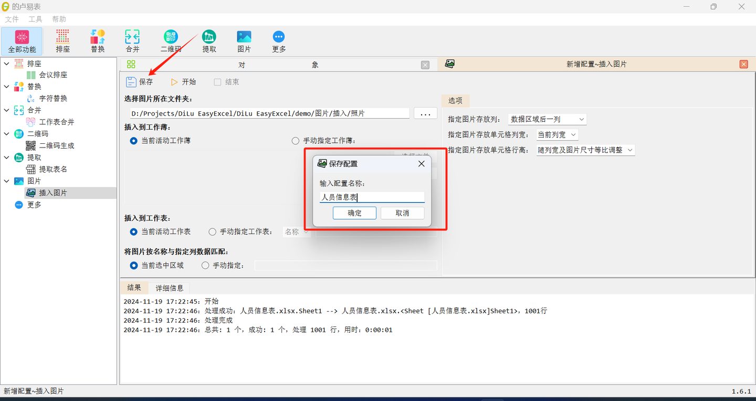Viewport: 756px width, 401px height.
Task: Select 手动指定工作表 radio button
Action: (212, 231)
